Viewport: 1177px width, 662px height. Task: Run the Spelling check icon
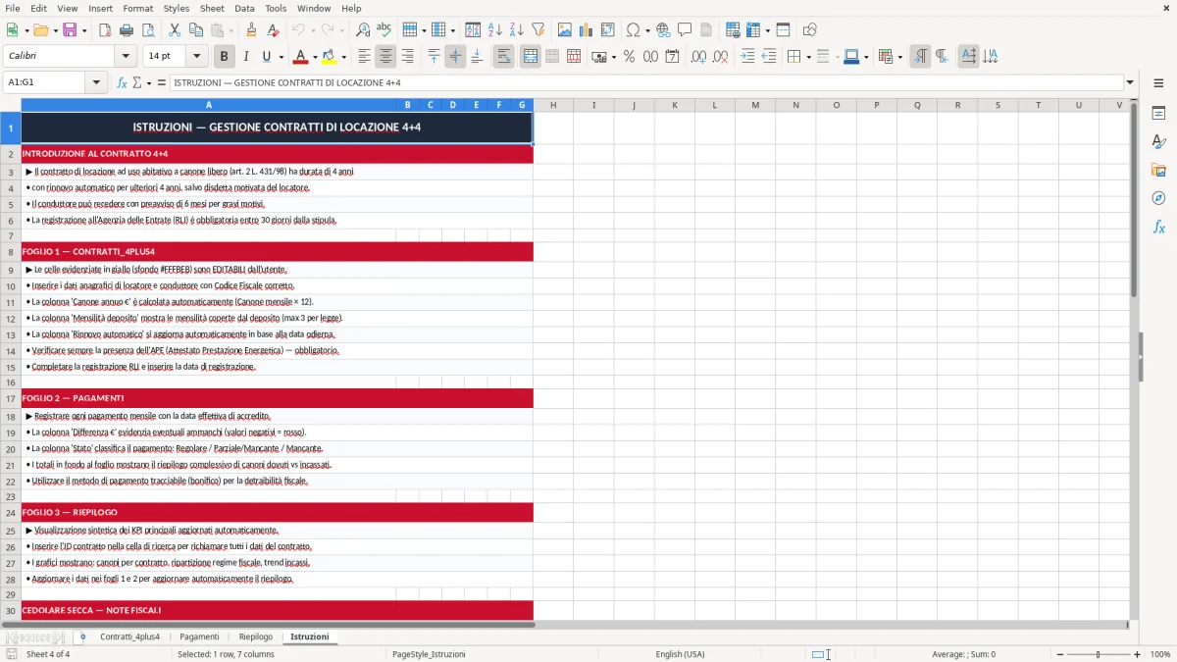coord(384,30)
